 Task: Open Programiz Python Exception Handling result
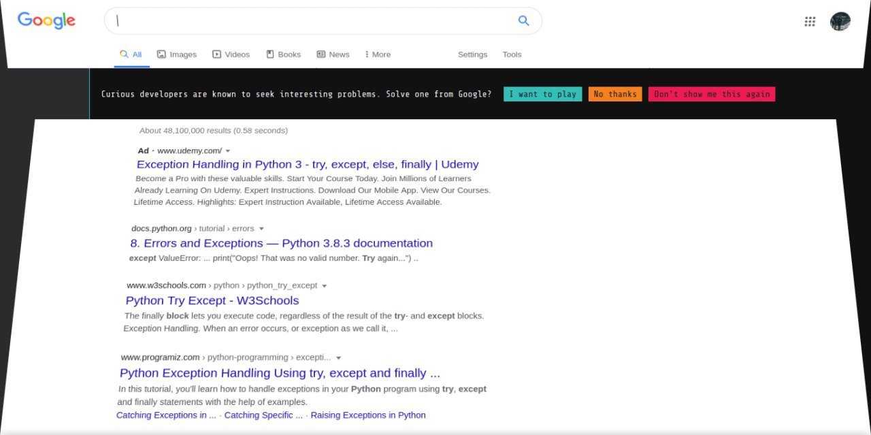[280, 373]
